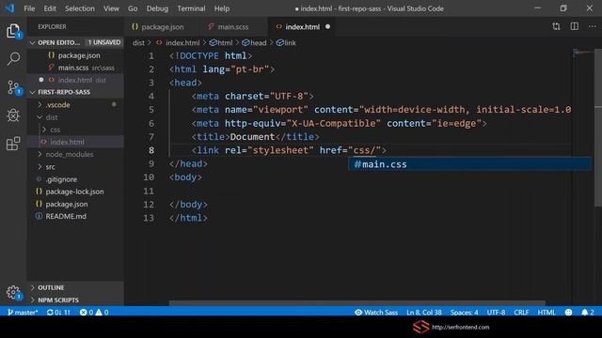602x338 pixels.
Task: Open the Debug view icon
Action: click(x=13, y=115)
